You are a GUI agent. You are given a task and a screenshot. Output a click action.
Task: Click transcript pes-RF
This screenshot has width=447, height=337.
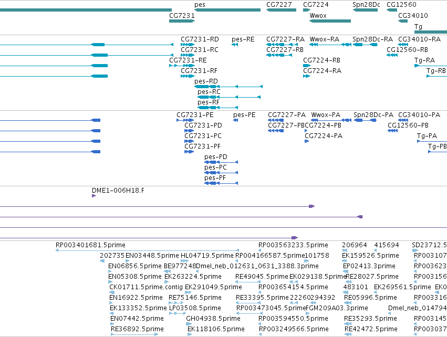click(x=209, y=102)
